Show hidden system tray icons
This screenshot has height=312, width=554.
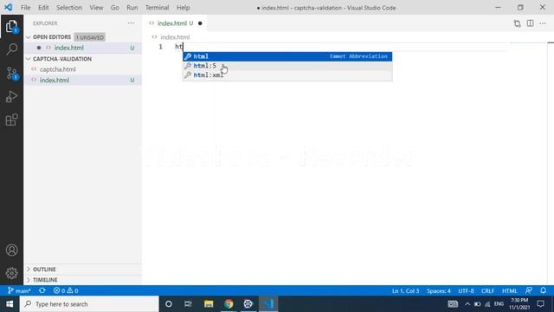point(467,304)
